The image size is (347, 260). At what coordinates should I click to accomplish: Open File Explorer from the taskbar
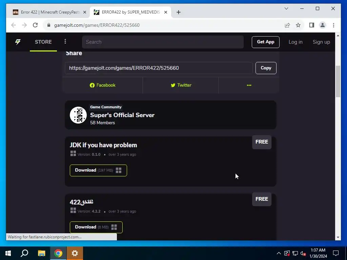(x=41, y=253)
